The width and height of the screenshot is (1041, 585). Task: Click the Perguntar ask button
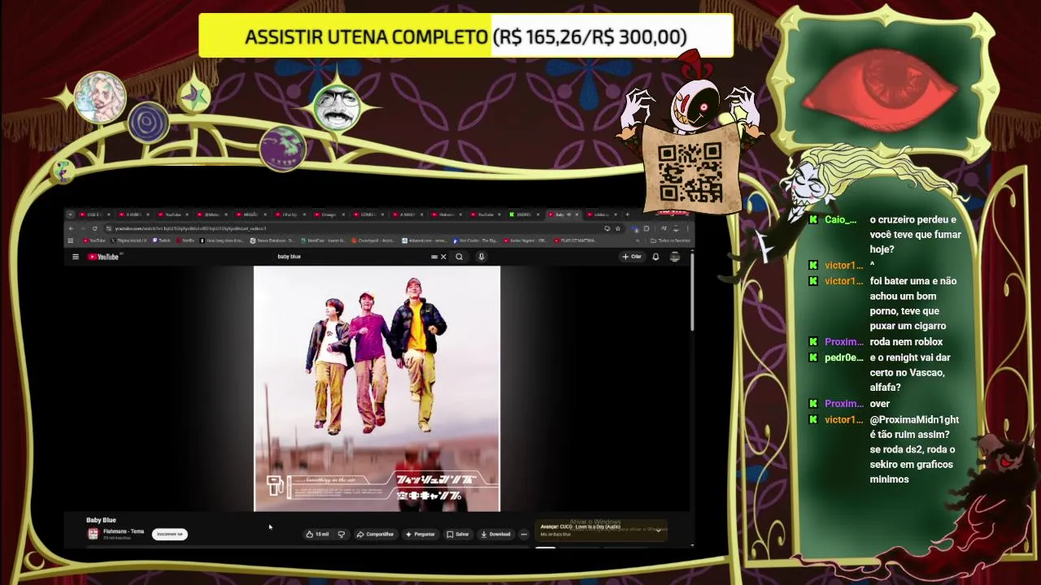coord(420,534)
